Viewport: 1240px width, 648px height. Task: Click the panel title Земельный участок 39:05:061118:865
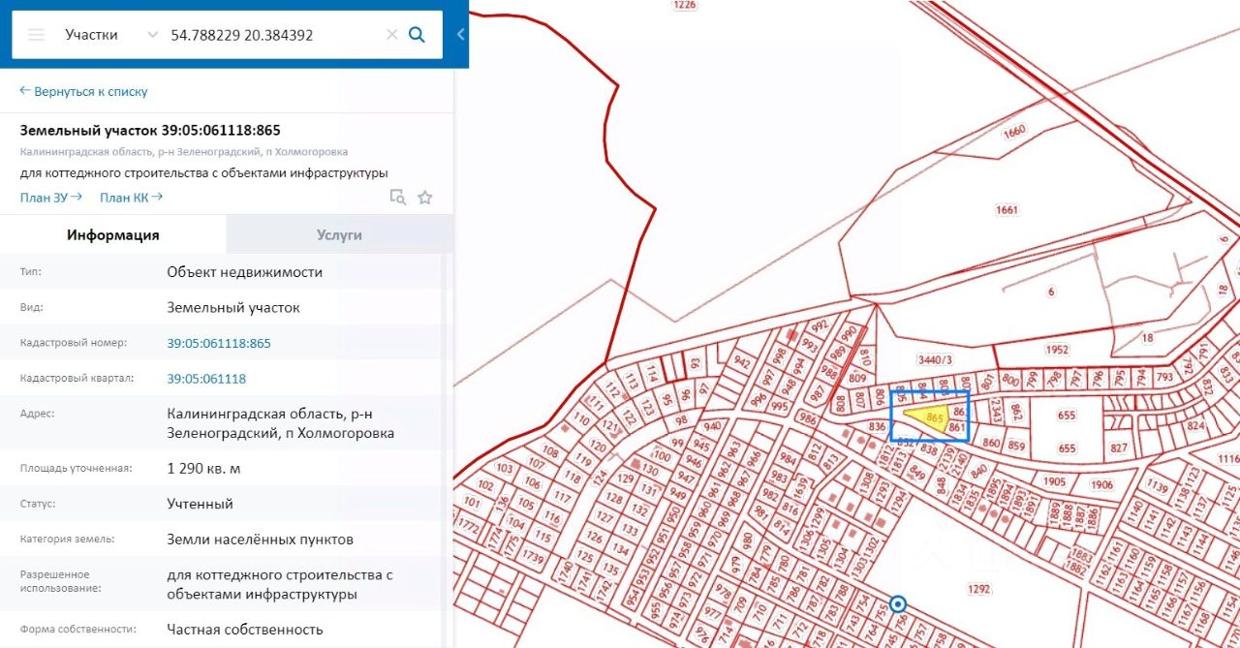click(x=150, y=130)
